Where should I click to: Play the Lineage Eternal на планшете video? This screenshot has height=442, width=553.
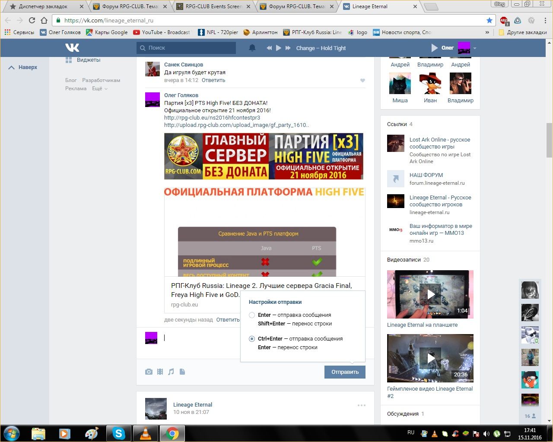(x=430, y=294)
